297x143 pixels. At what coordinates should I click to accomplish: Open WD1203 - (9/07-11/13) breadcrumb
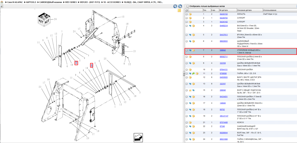point(90,2)
